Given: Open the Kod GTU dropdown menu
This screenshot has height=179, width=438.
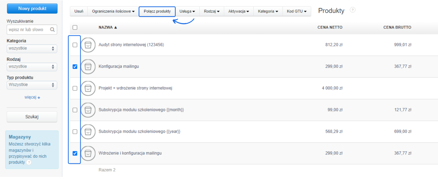Looking at the screenshot, I should coord(297,11).
